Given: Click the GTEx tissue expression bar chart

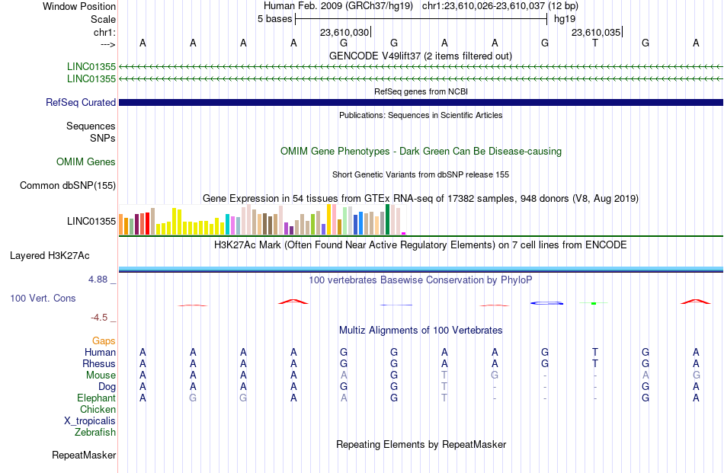Looking at the screenshot, I should click(x=262, y=219).
